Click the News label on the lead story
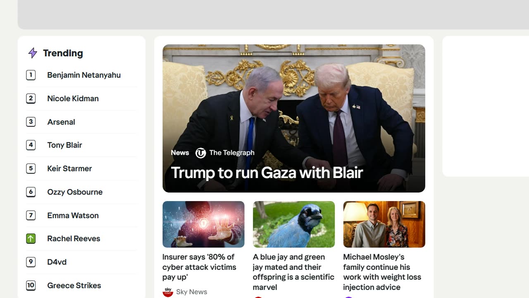529x298 pixels. 180,153
